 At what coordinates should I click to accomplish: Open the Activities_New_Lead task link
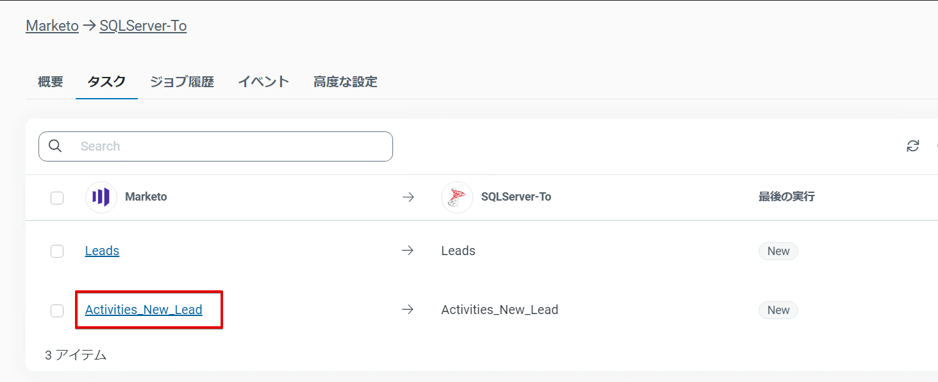coord(144,310)
